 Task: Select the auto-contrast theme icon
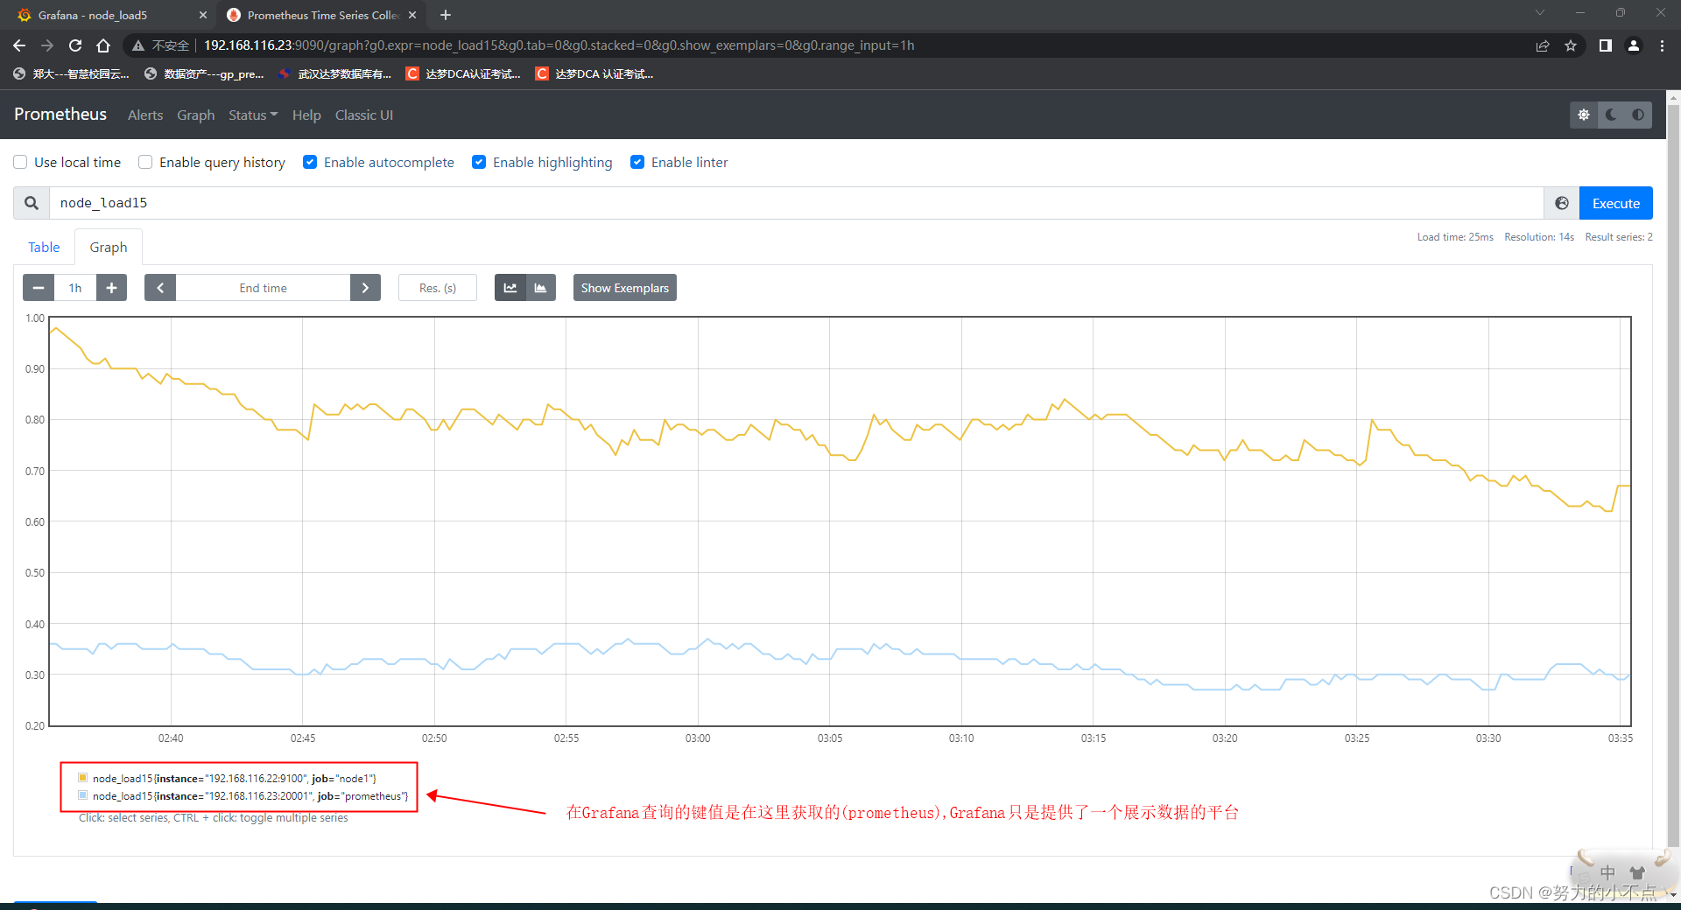(1638, 115)
